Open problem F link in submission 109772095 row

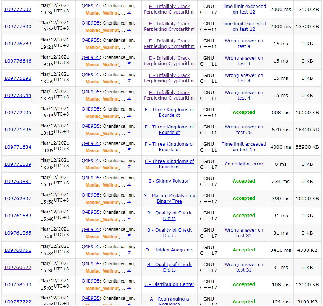(x=169, y=112)
